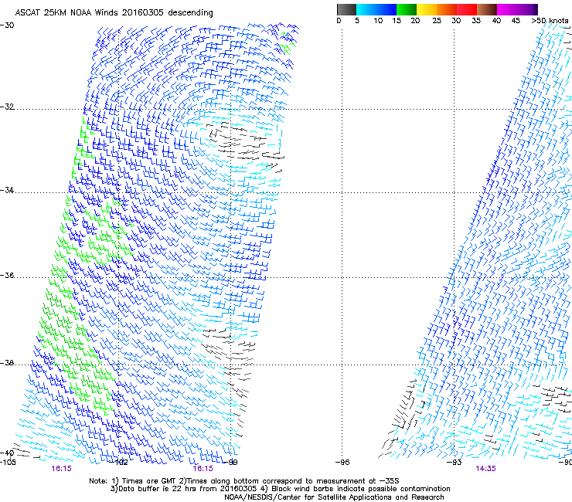Click the '25' legend scale label

tap(437, 21)
